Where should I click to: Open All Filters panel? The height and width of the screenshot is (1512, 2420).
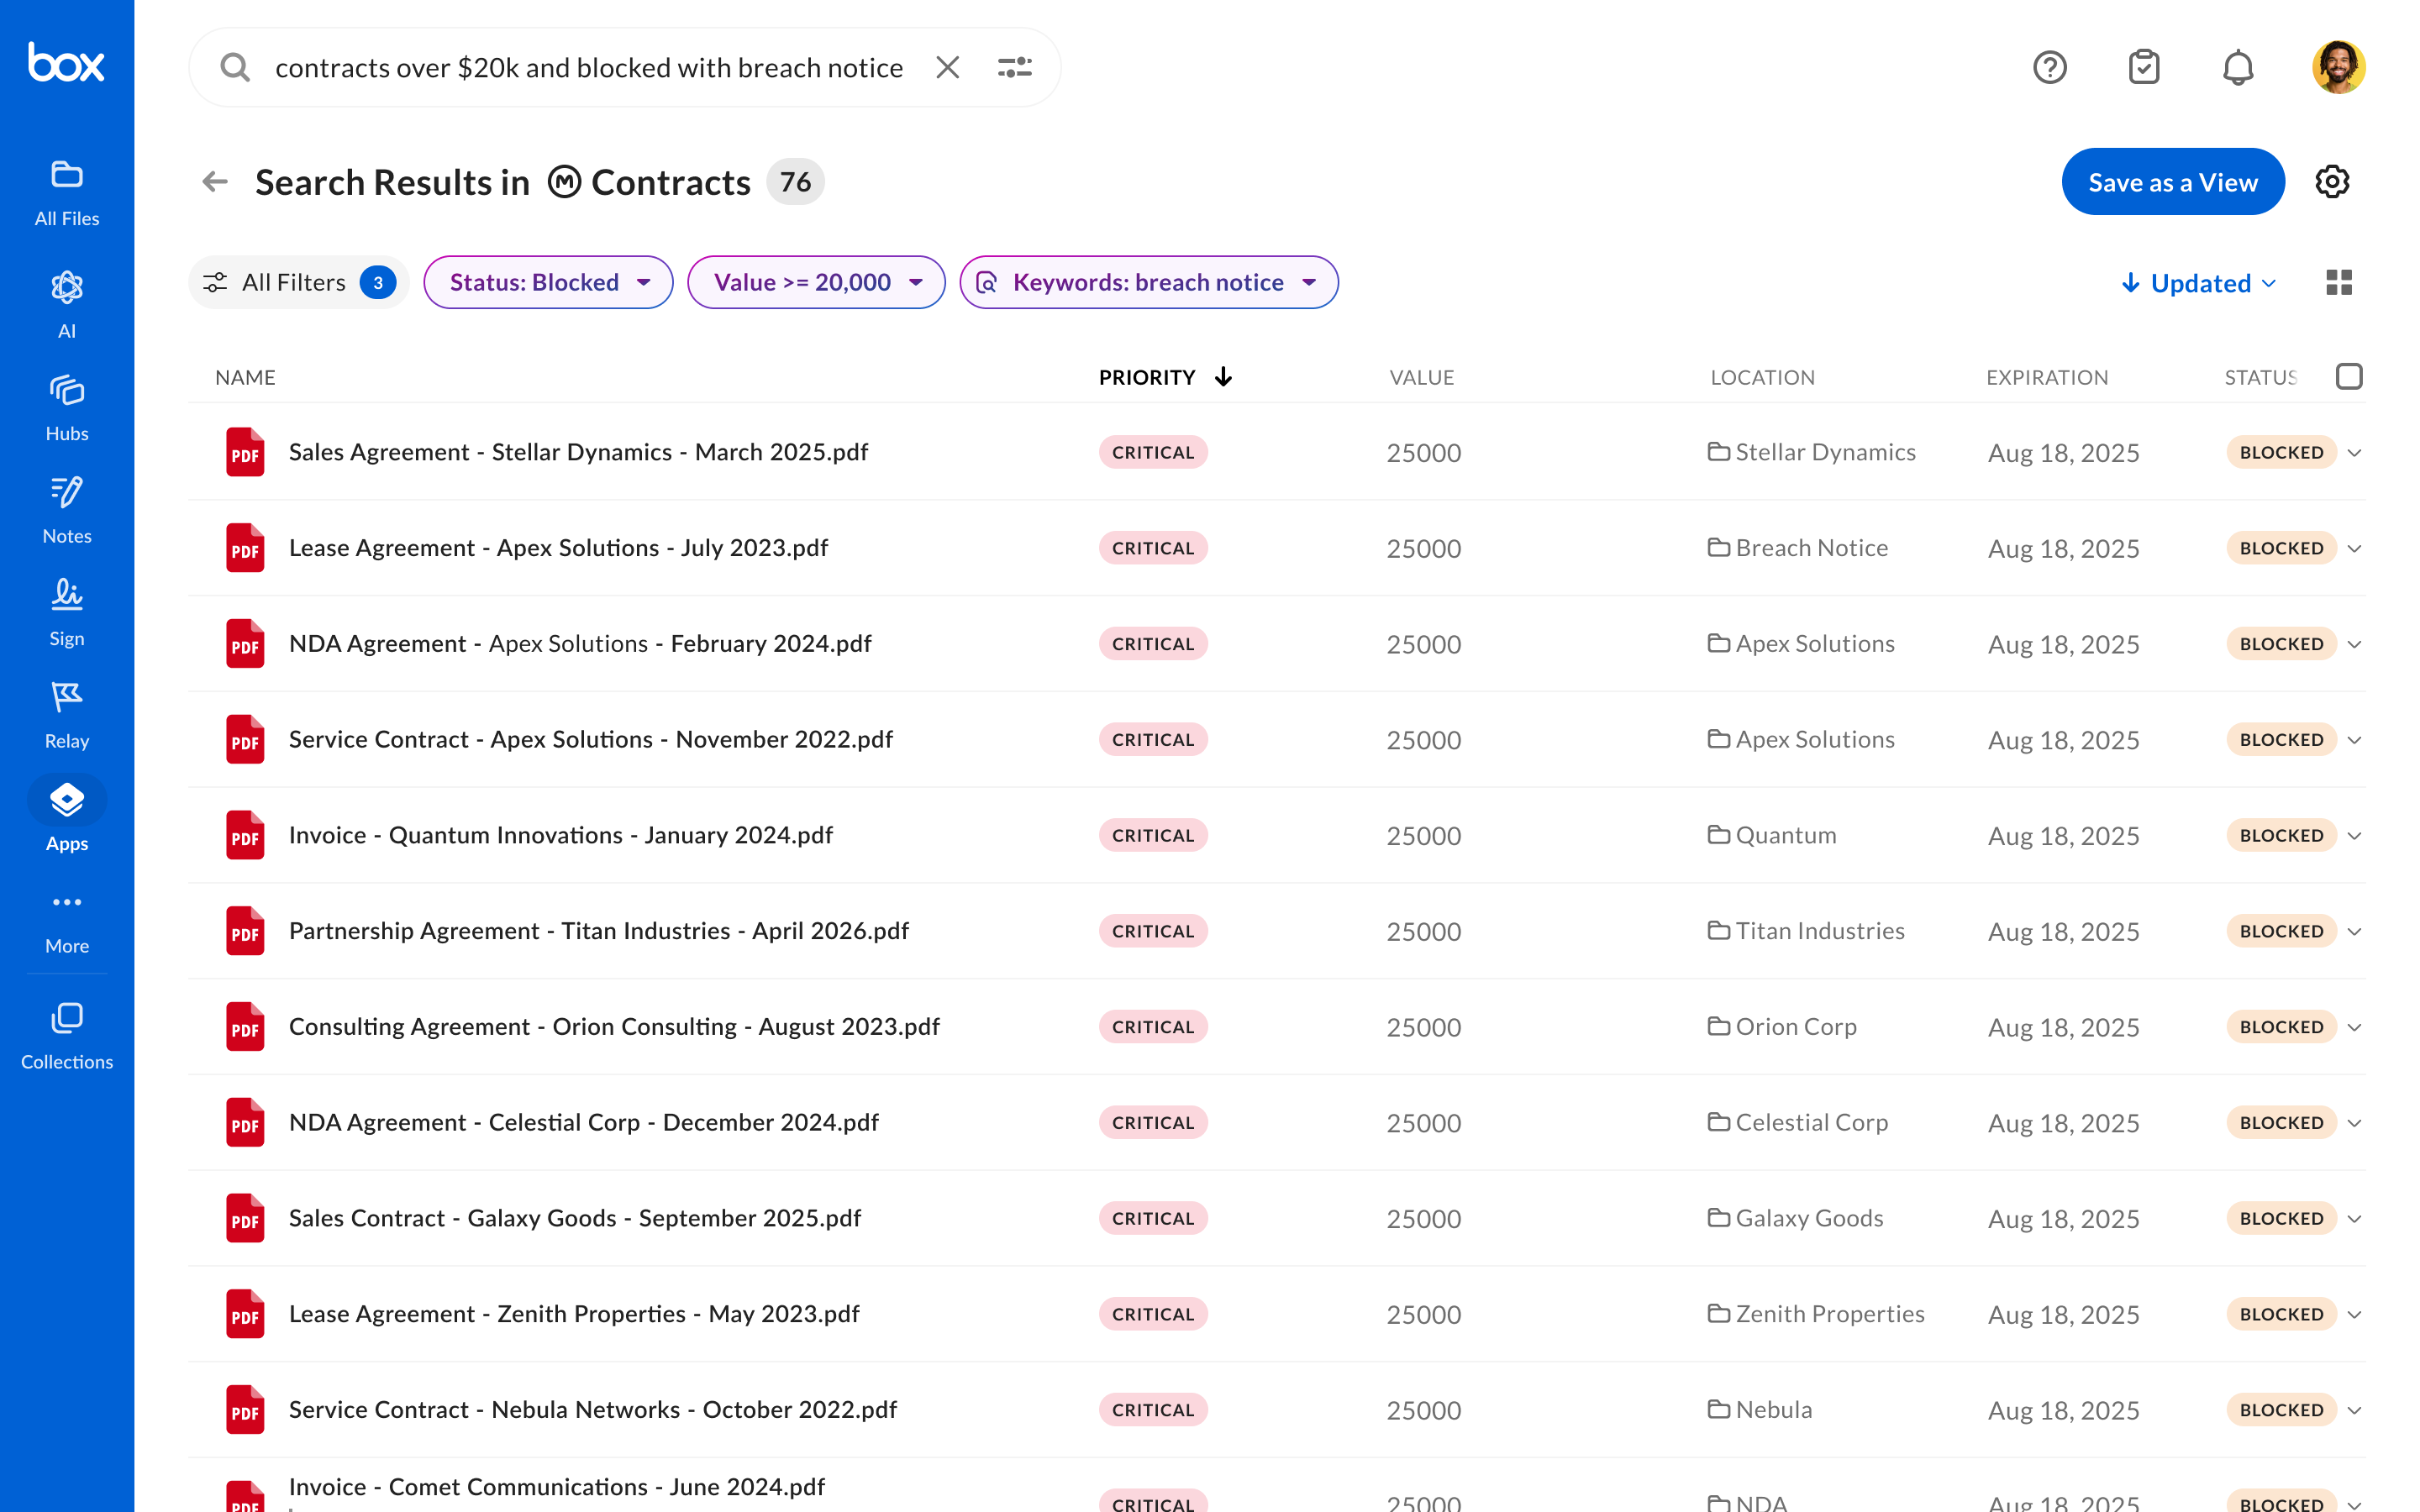297,282
